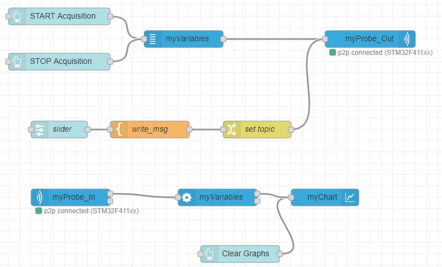Click green status dot under myProbe_In
The width and height of the screenshot is (442, 267).
tap(38, 211)
